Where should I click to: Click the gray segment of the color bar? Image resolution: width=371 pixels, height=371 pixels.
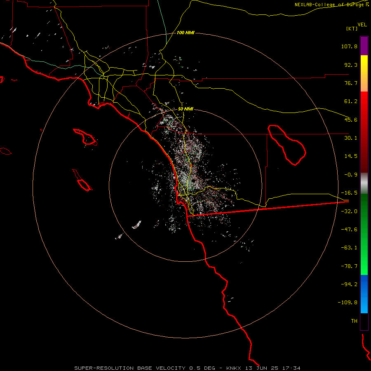point(364,183)
